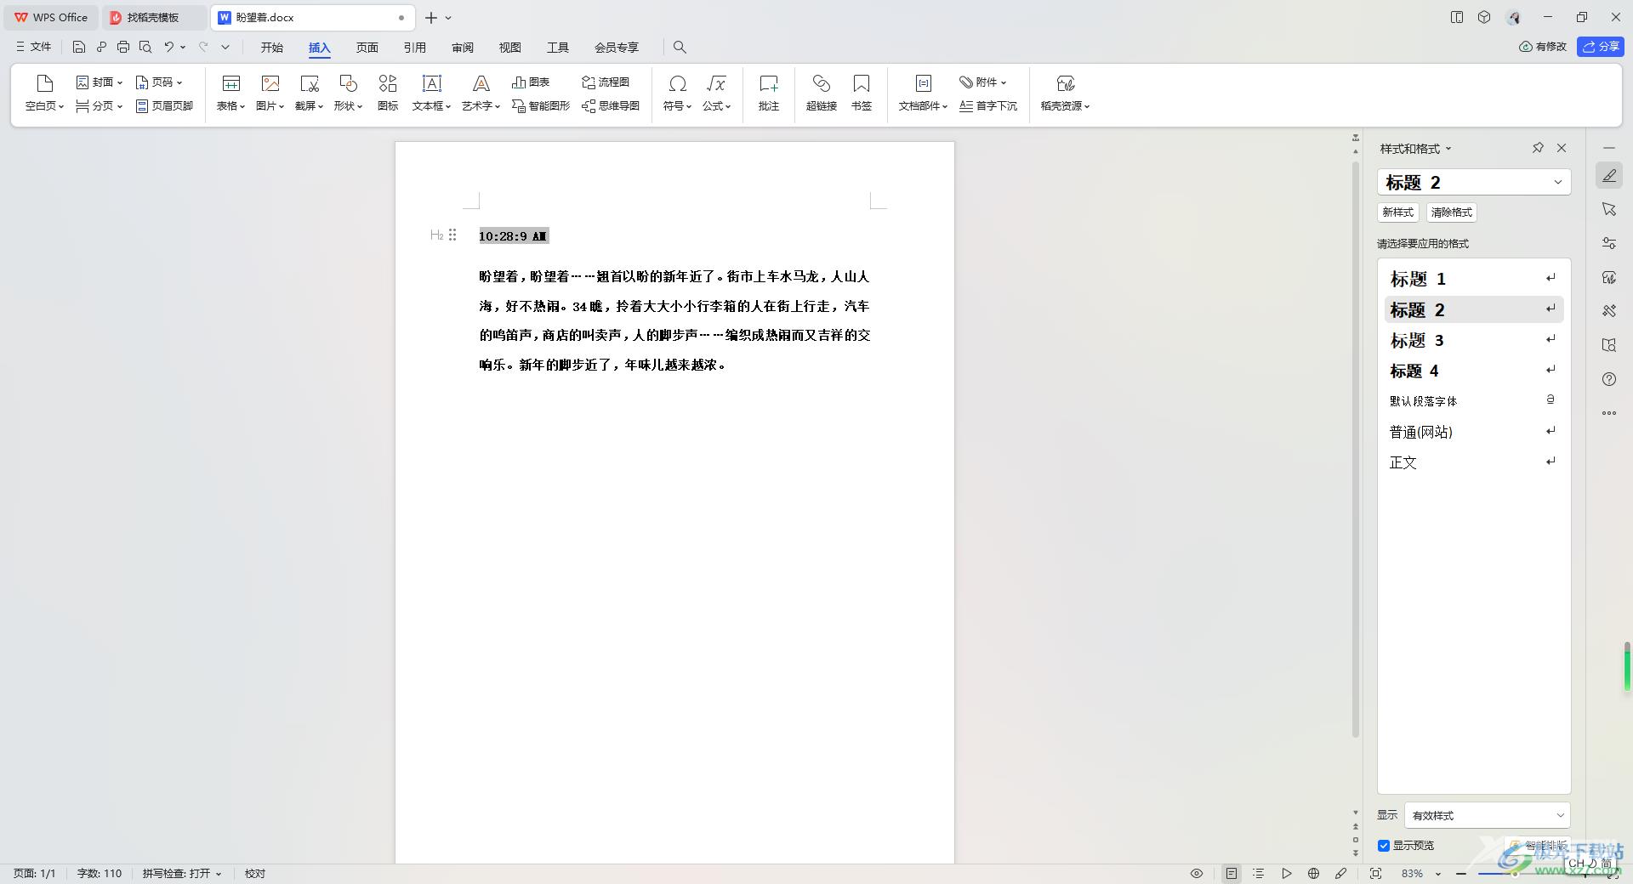Insert a Flowchart (流程图)
Screen dimensions: 1633x884
click(x=606, y=82)
